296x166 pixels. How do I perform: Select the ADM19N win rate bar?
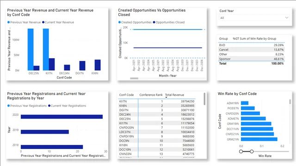[x=245, y=103]
